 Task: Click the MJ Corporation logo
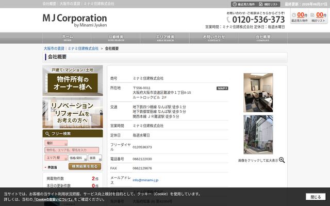pyautogui.click(x=75, y=20)
